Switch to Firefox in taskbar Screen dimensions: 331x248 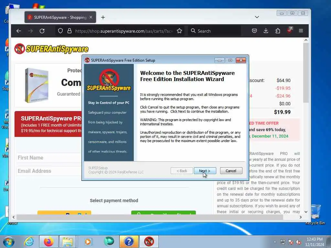pos(48,242)
